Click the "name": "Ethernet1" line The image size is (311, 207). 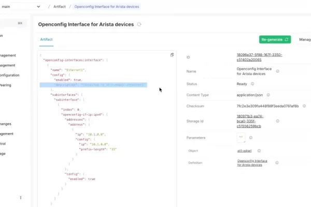tap(68, 70)
